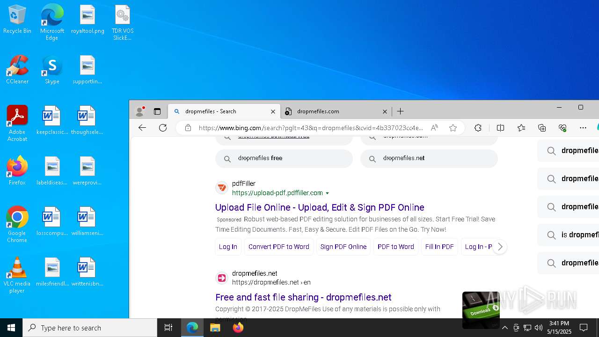
Task: View site information lock icon
Action: click(188, 128)
